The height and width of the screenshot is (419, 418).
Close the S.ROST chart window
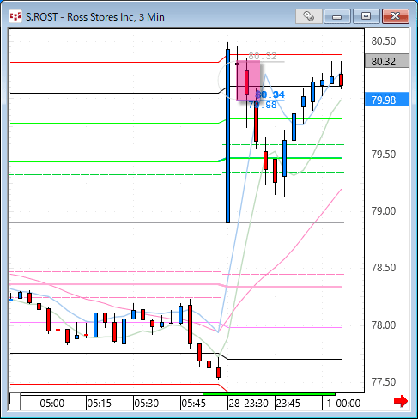(x=396, y=16)
